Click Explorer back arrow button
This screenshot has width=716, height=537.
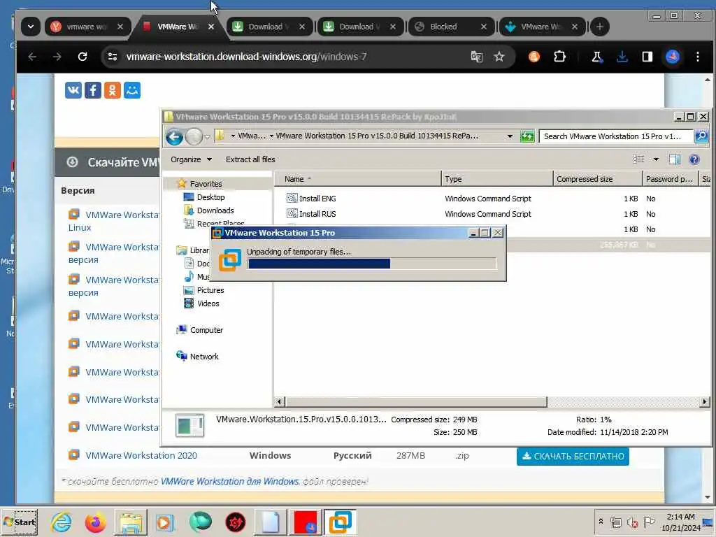pos(174,136)
